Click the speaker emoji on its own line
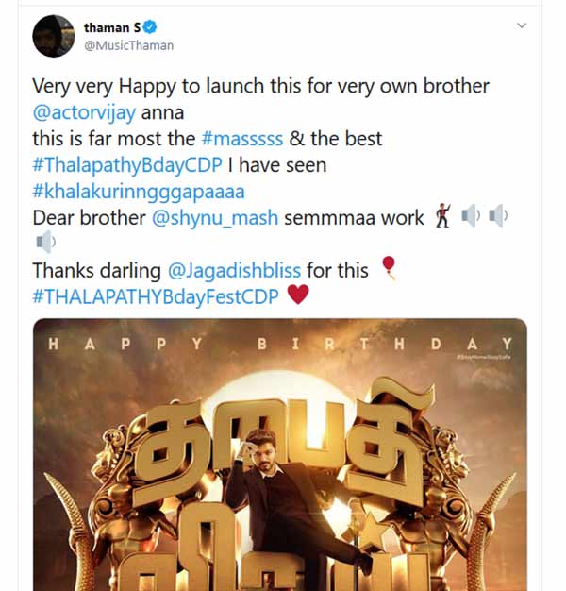566x591 pixels. [43, 244]
